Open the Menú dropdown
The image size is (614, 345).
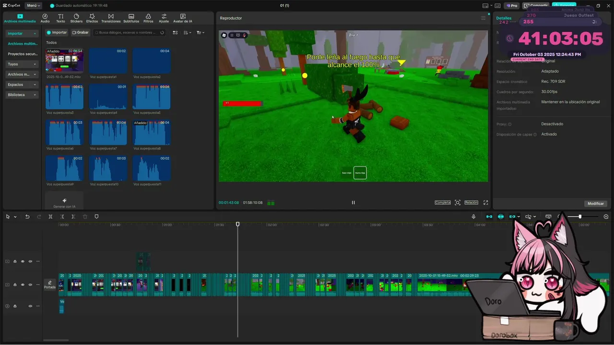point(33,5)
